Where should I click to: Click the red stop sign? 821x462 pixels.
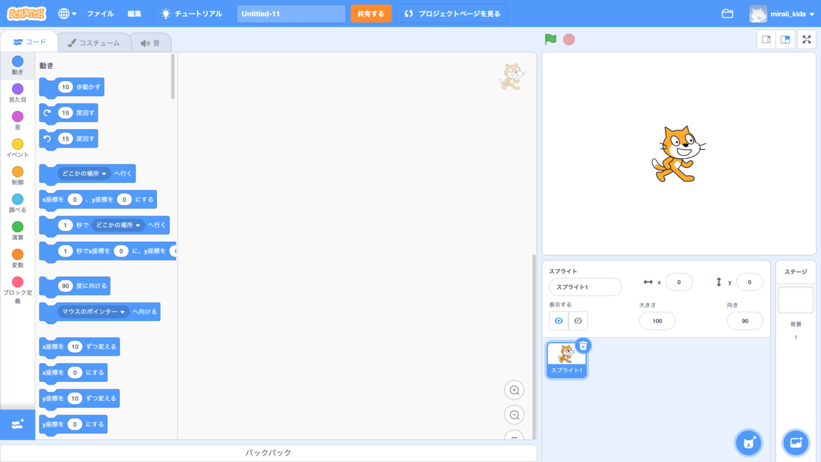[x=568, y=39]
